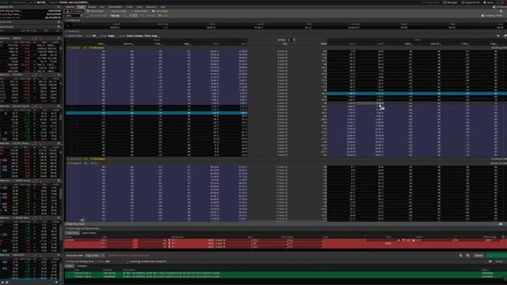Select the first green working order row
The width and height of the screenshot is (507, 285).
point(285,273)
